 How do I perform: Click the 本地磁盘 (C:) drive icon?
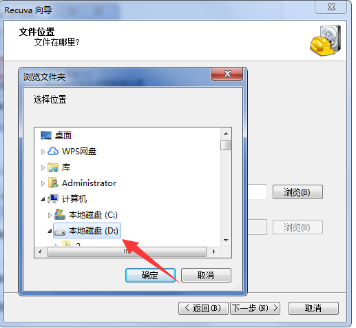click(x=60, y=214)
